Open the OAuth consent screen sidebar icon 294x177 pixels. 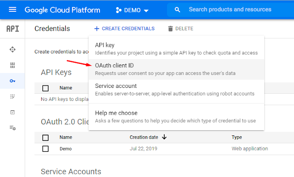pyautogui.click(x=13, y=96)
